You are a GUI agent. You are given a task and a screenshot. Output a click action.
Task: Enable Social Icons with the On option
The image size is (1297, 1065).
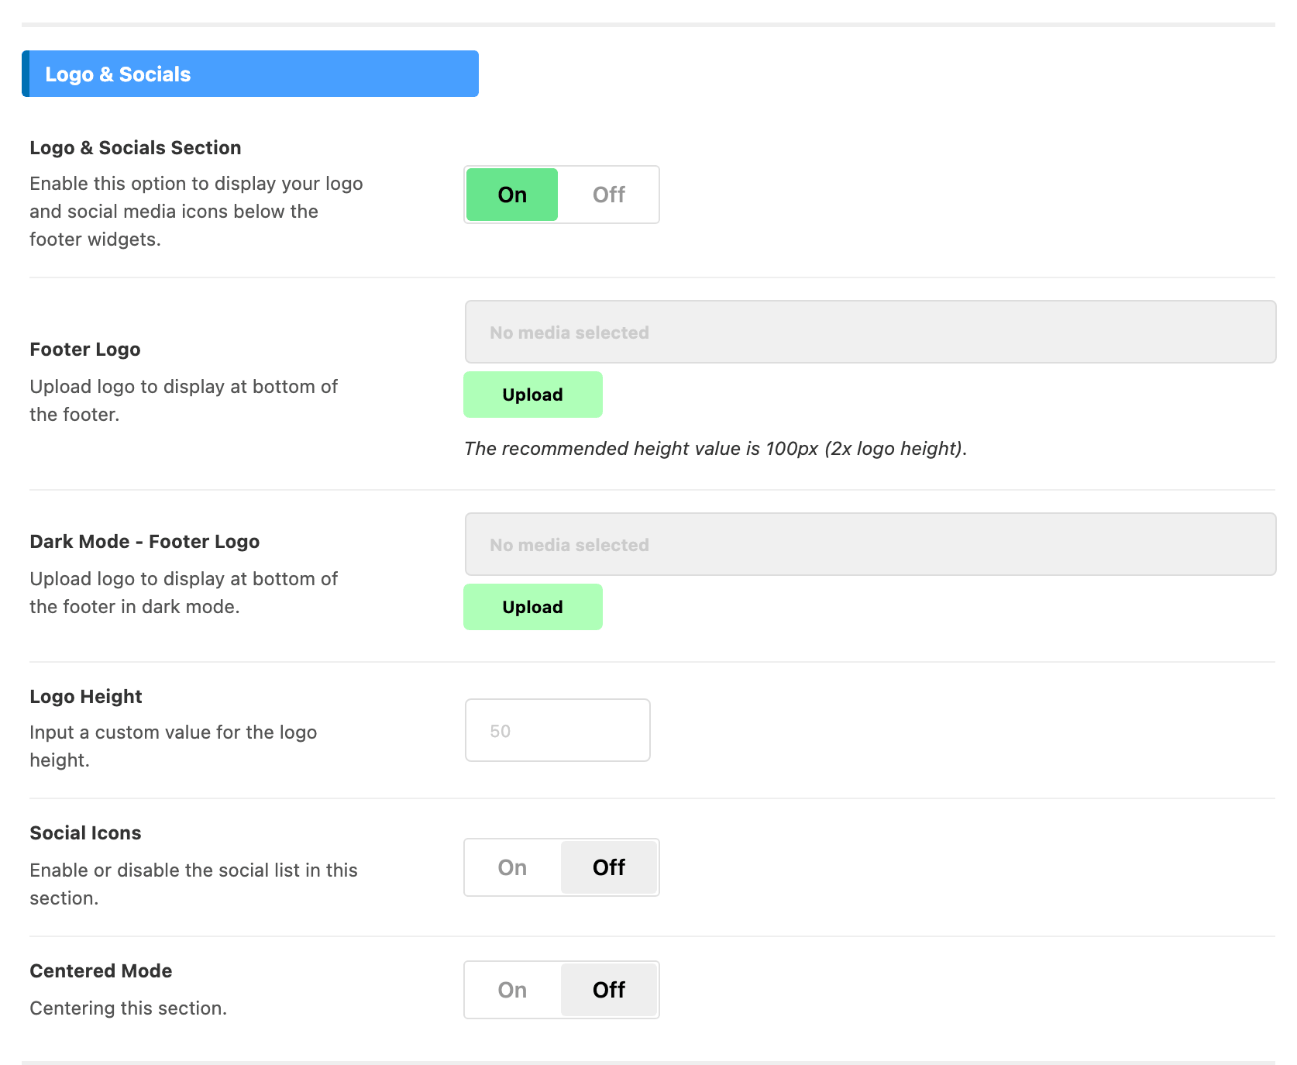tap(512, 867)
